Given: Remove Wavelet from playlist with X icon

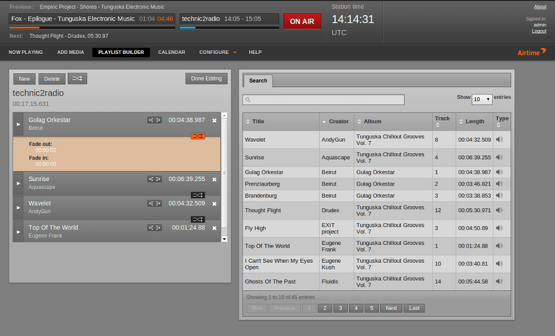Looking at the screenshot, I should [214, 204].
